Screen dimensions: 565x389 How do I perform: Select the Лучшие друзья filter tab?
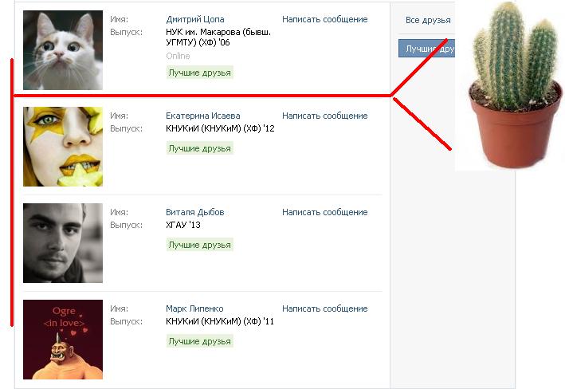point(426,49)
